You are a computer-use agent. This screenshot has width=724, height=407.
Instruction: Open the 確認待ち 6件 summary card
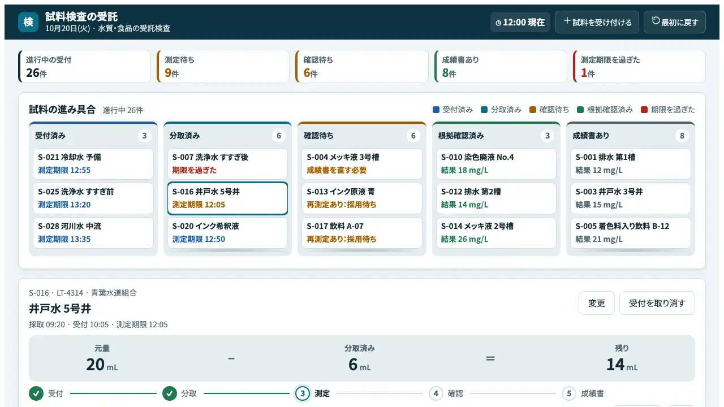(362, 67)
